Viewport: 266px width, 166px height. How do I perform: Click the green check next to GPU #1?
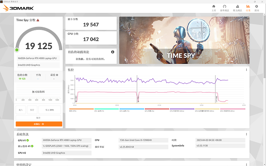[28, 140]
